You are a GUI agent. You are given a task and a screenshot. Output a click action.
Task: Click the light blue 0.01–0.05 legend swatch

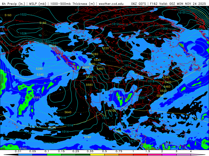25,155
